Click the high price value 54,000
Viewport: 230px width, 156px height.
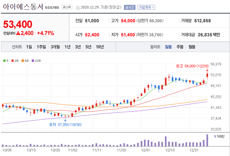tap(128, 21)
